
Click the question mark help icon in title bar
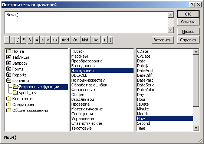(192, 5)
